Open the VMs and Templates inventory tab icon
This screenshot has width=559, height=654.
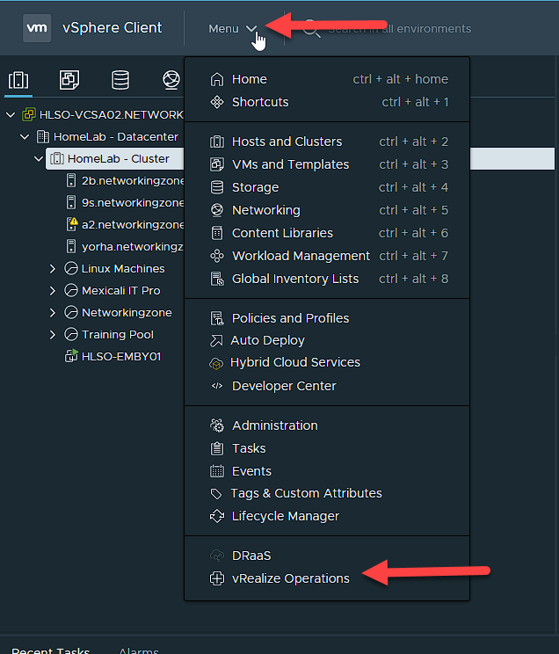(x=69, y=81)
